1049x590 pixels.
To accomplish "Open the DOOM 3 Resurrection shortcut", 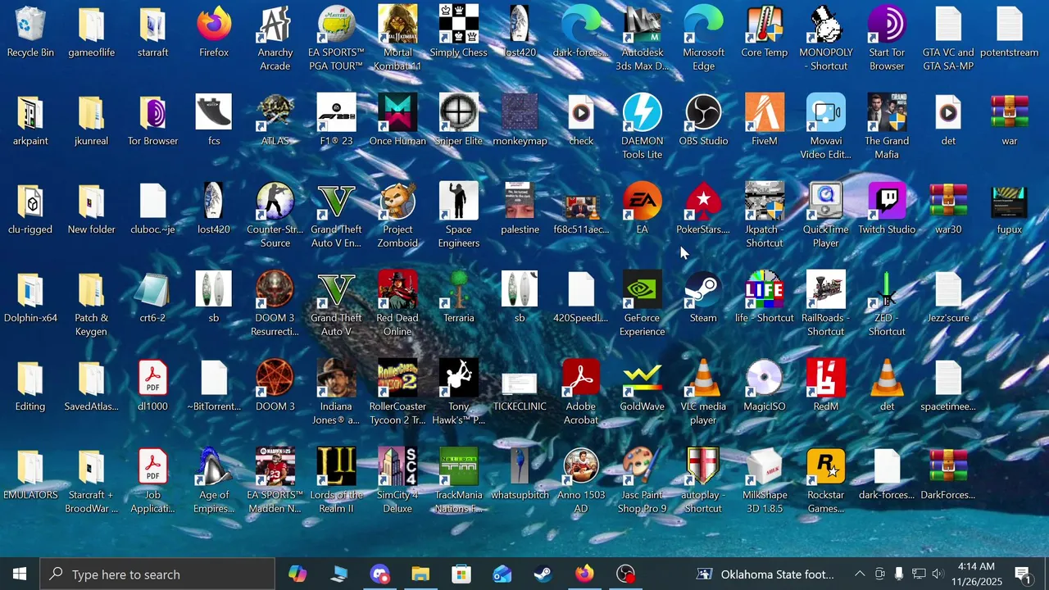I will coord(275,305).
